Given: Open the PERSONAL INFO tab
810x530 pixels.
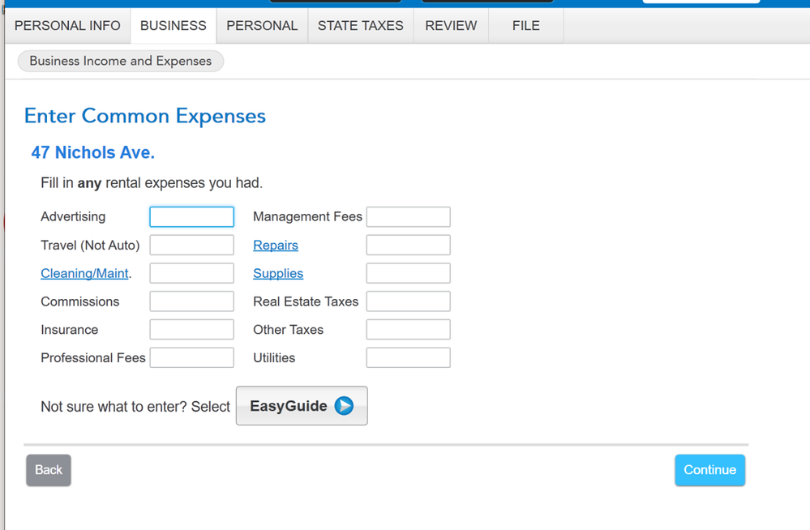Looking at the screenshot, I should [x=67, y=26].
